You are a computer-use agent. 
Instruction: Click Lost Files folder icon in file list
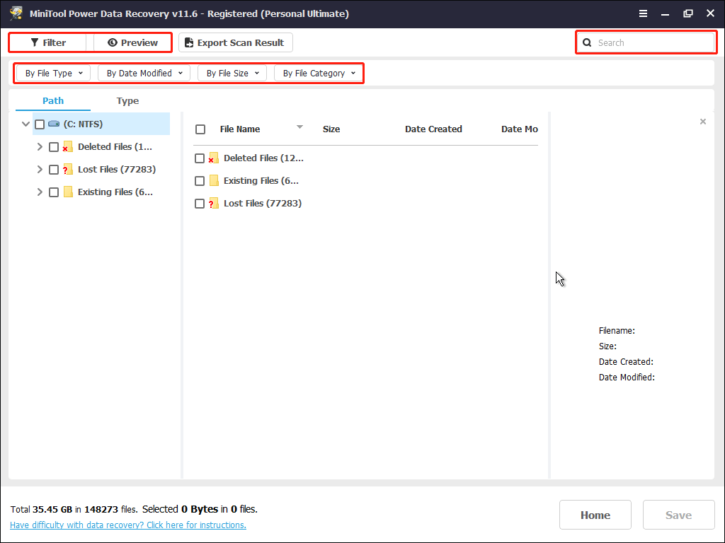pos(213,203)
